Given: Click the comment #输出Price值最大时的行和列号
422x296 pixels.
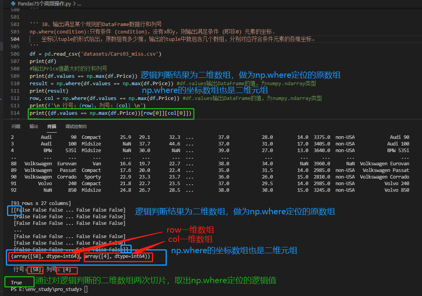Looking at the screenshot, I should 68,68.
